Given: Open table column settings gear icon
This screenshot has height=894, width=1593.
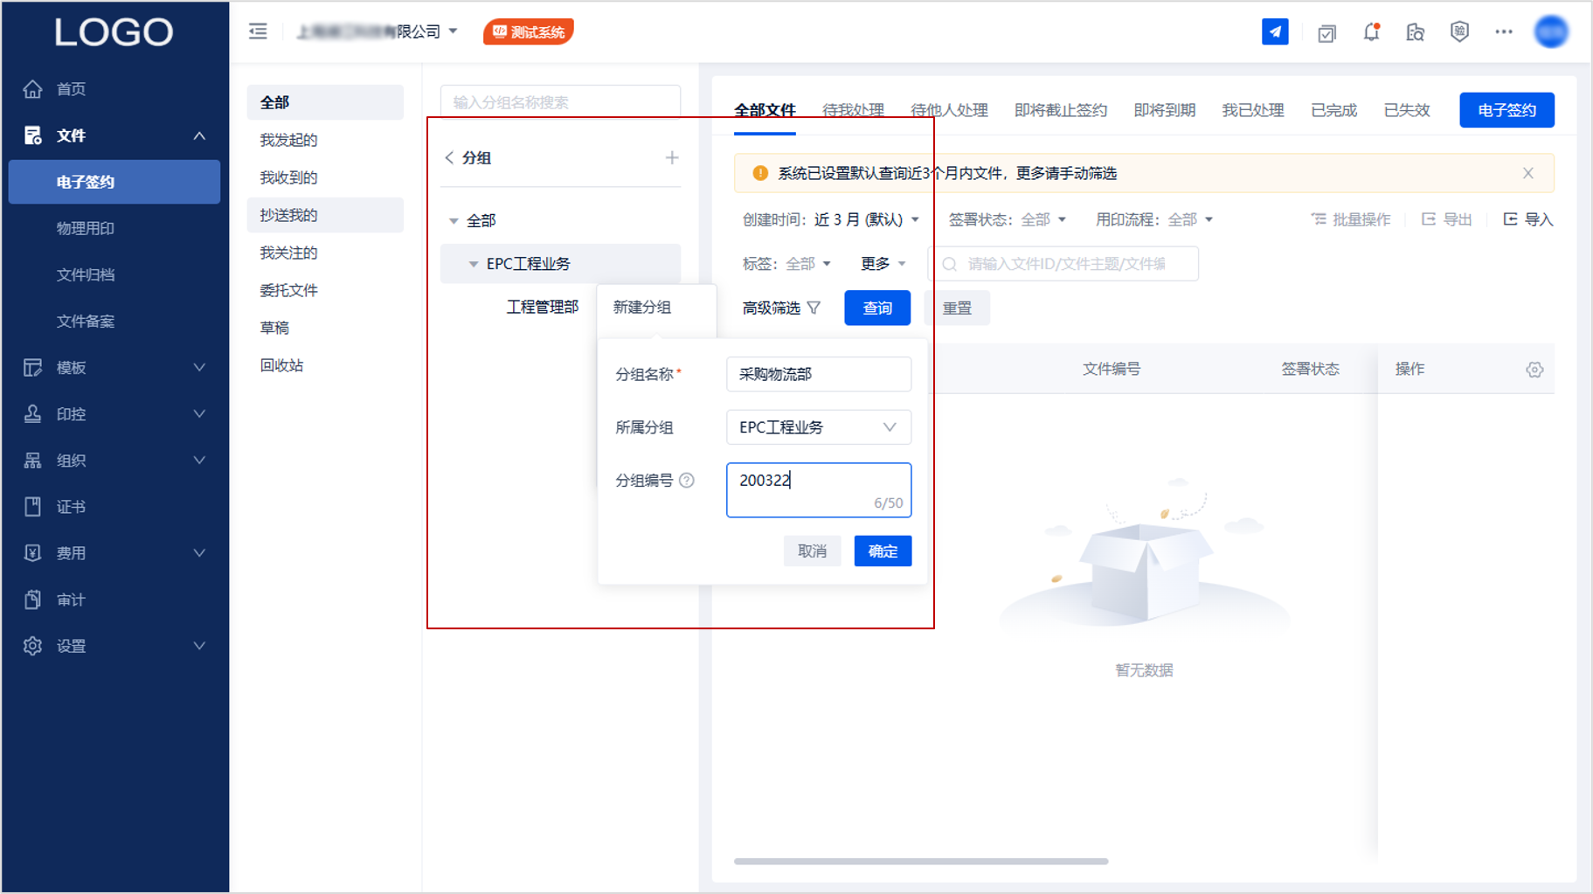Looking at the screenshot, I should coord(1534,370).
